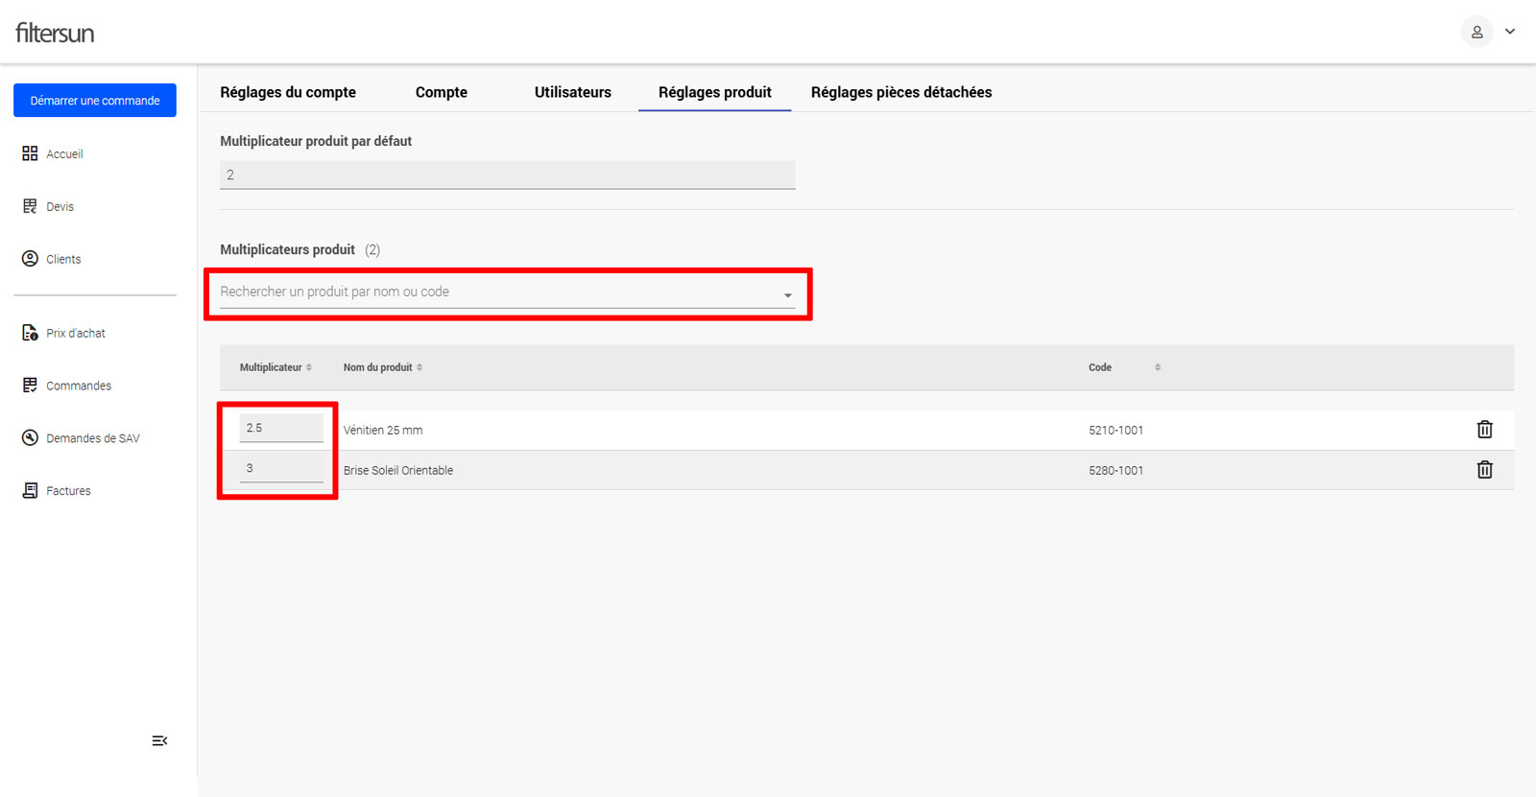Sort by Nom du produit column
The width and height of the screenshot is (1536, 797).
(x=420, y=367)
